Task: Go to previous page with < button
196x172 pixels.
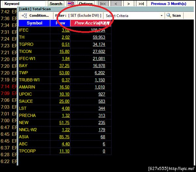Action: click(116, 4)
